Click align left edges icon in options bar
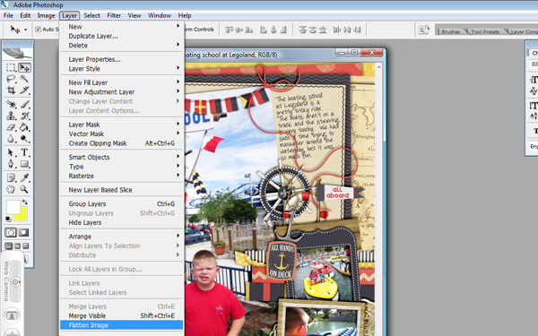Screen dimensions: 538x336 (263, 30)
